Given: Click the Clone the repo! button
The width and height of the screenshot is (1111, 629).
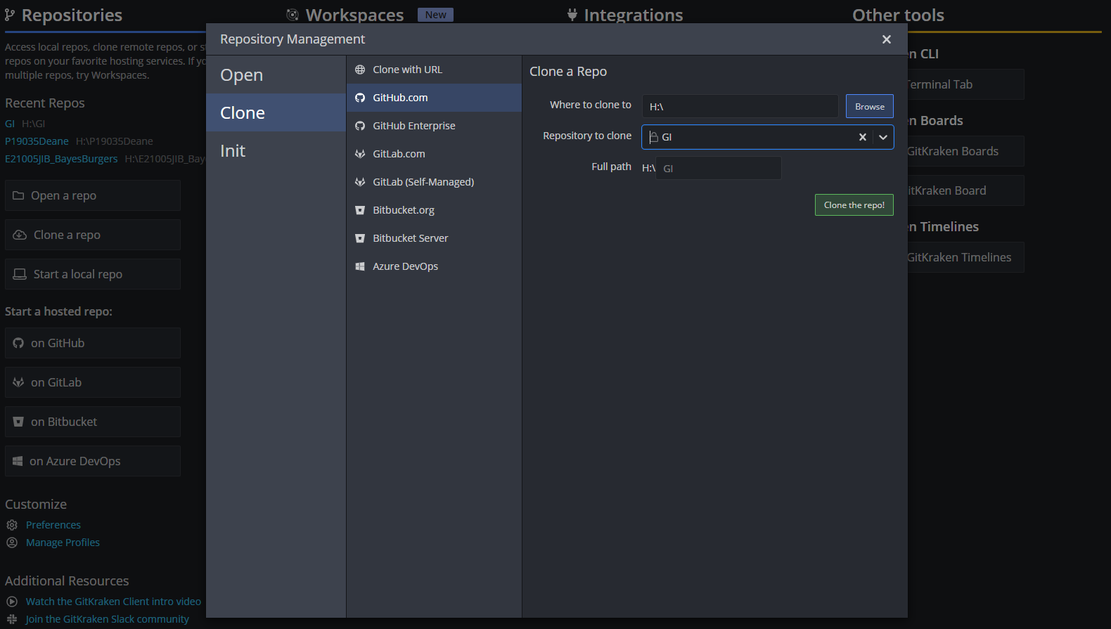Looking at the screenshot, I should pos(854,205).
